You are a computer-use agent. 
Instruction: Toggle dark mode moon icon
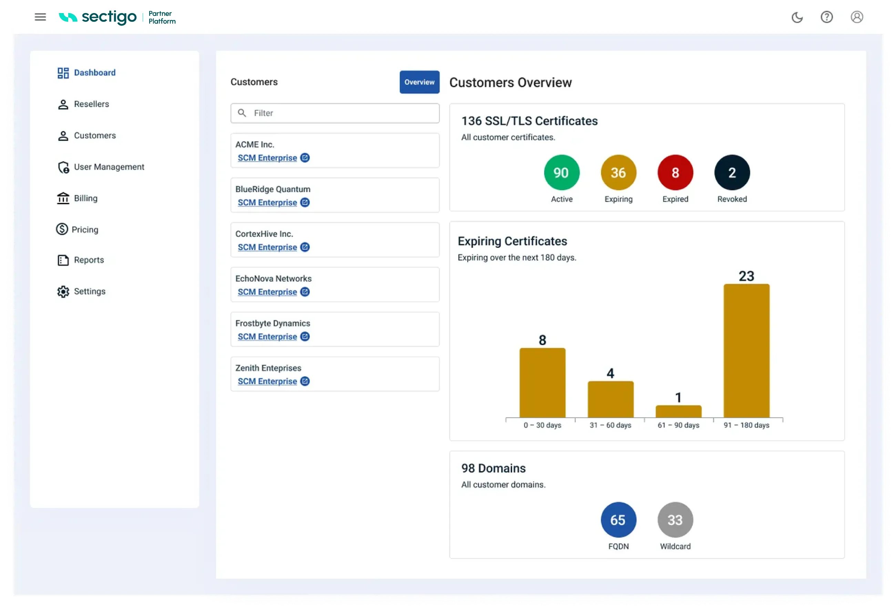click(x=797, y=17)
